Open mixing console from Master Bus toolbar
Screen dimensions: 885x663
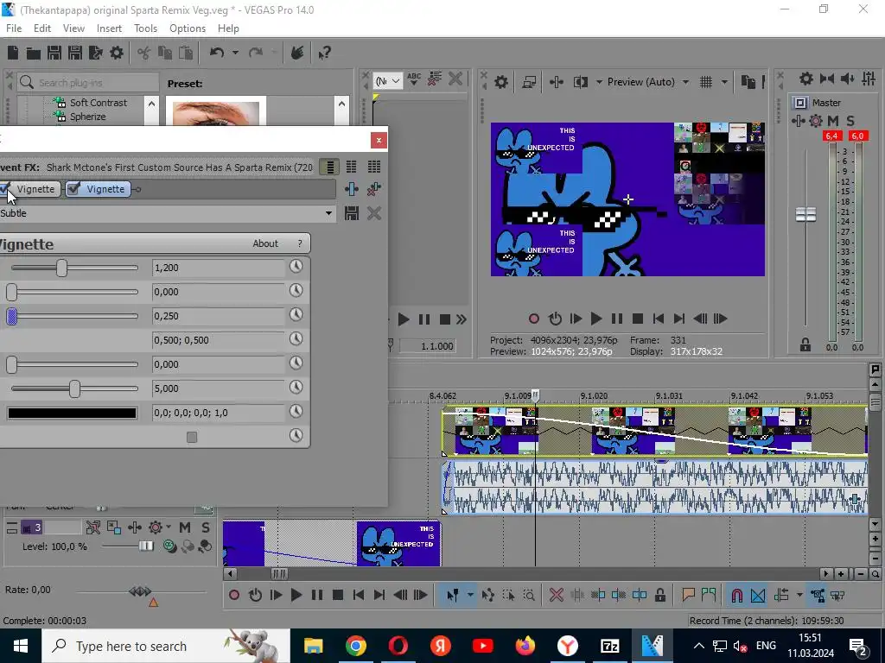pos(869,79)
